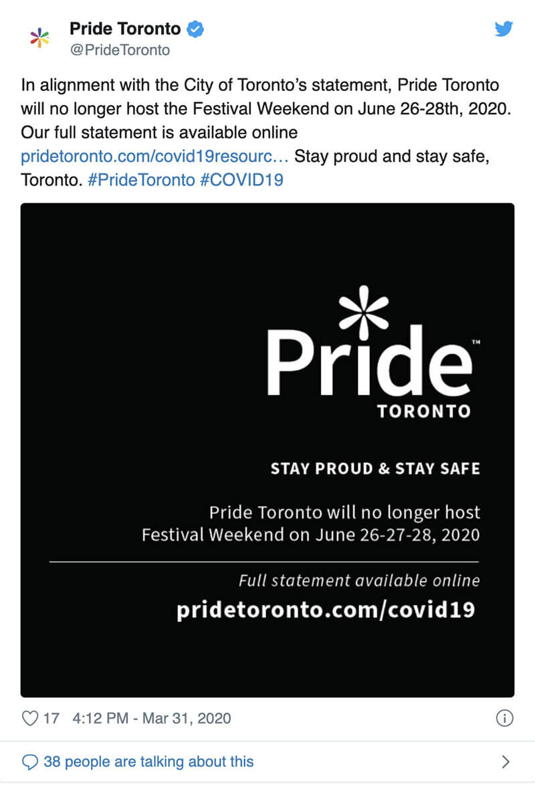Click the speech bubble reply icon
This screenshot has height=785, width=535.
pyautogui.click(x=30, y=761)
